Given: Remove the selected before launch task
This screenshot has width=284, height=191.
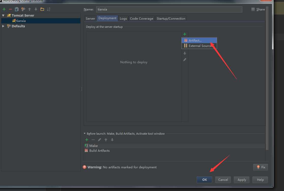Looking at the screenshot, I should pyautogui.click(x=93, y=140).
